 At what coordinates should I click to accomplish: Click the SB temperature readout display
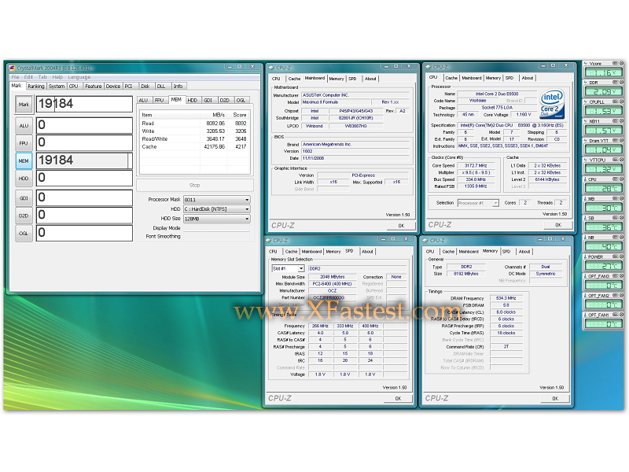tap(603, 227)
